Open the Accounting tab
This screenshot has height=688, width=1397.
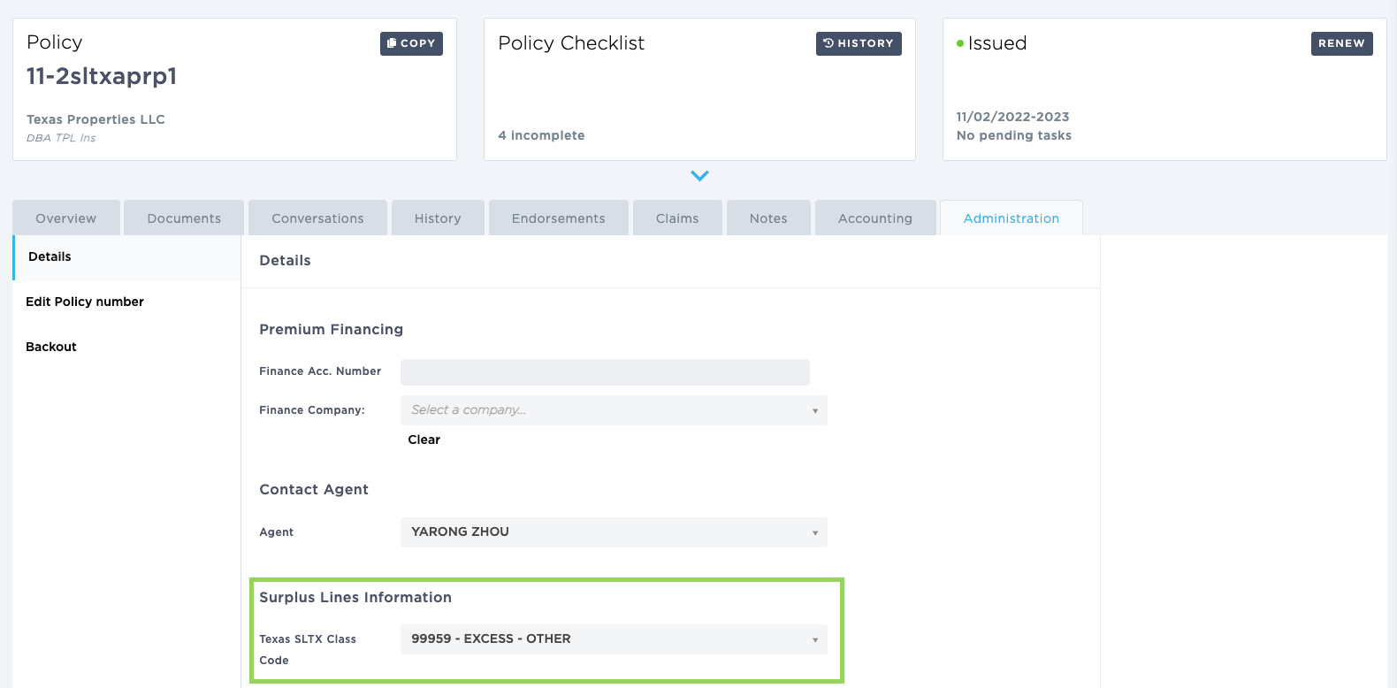point(874,218)
